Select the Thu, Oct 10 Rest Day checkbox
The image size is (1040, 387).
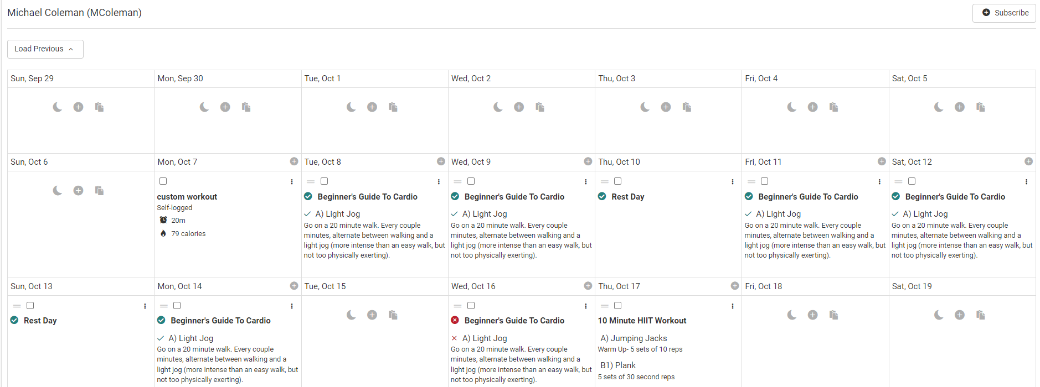click(618, 181)
